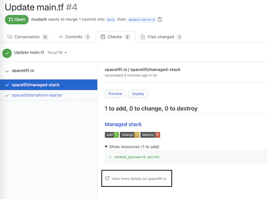Open the Managed stack link

pos(123,124)
